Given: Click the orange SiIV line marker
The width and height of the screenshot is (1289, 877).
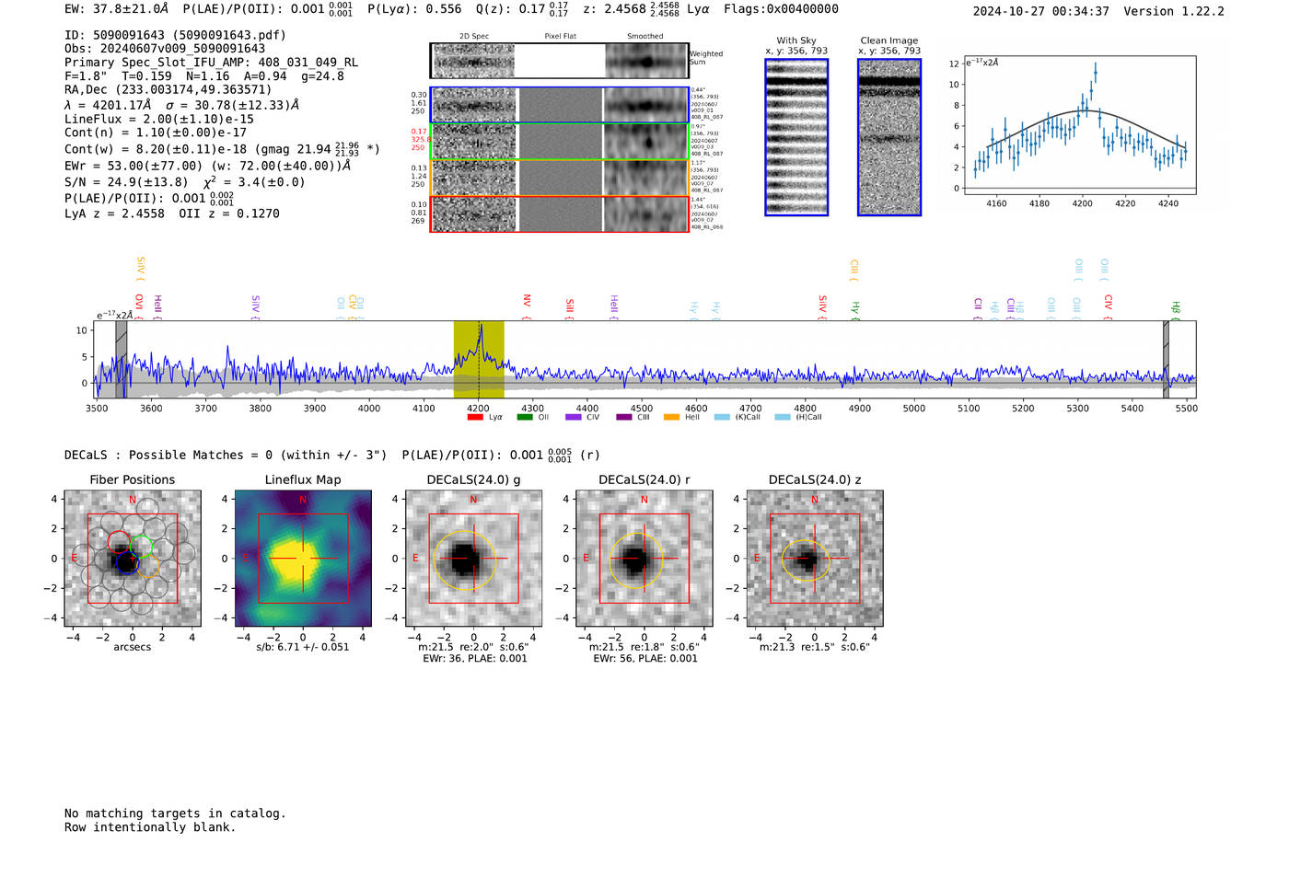Looking at the screenshot, I should 141,269.
